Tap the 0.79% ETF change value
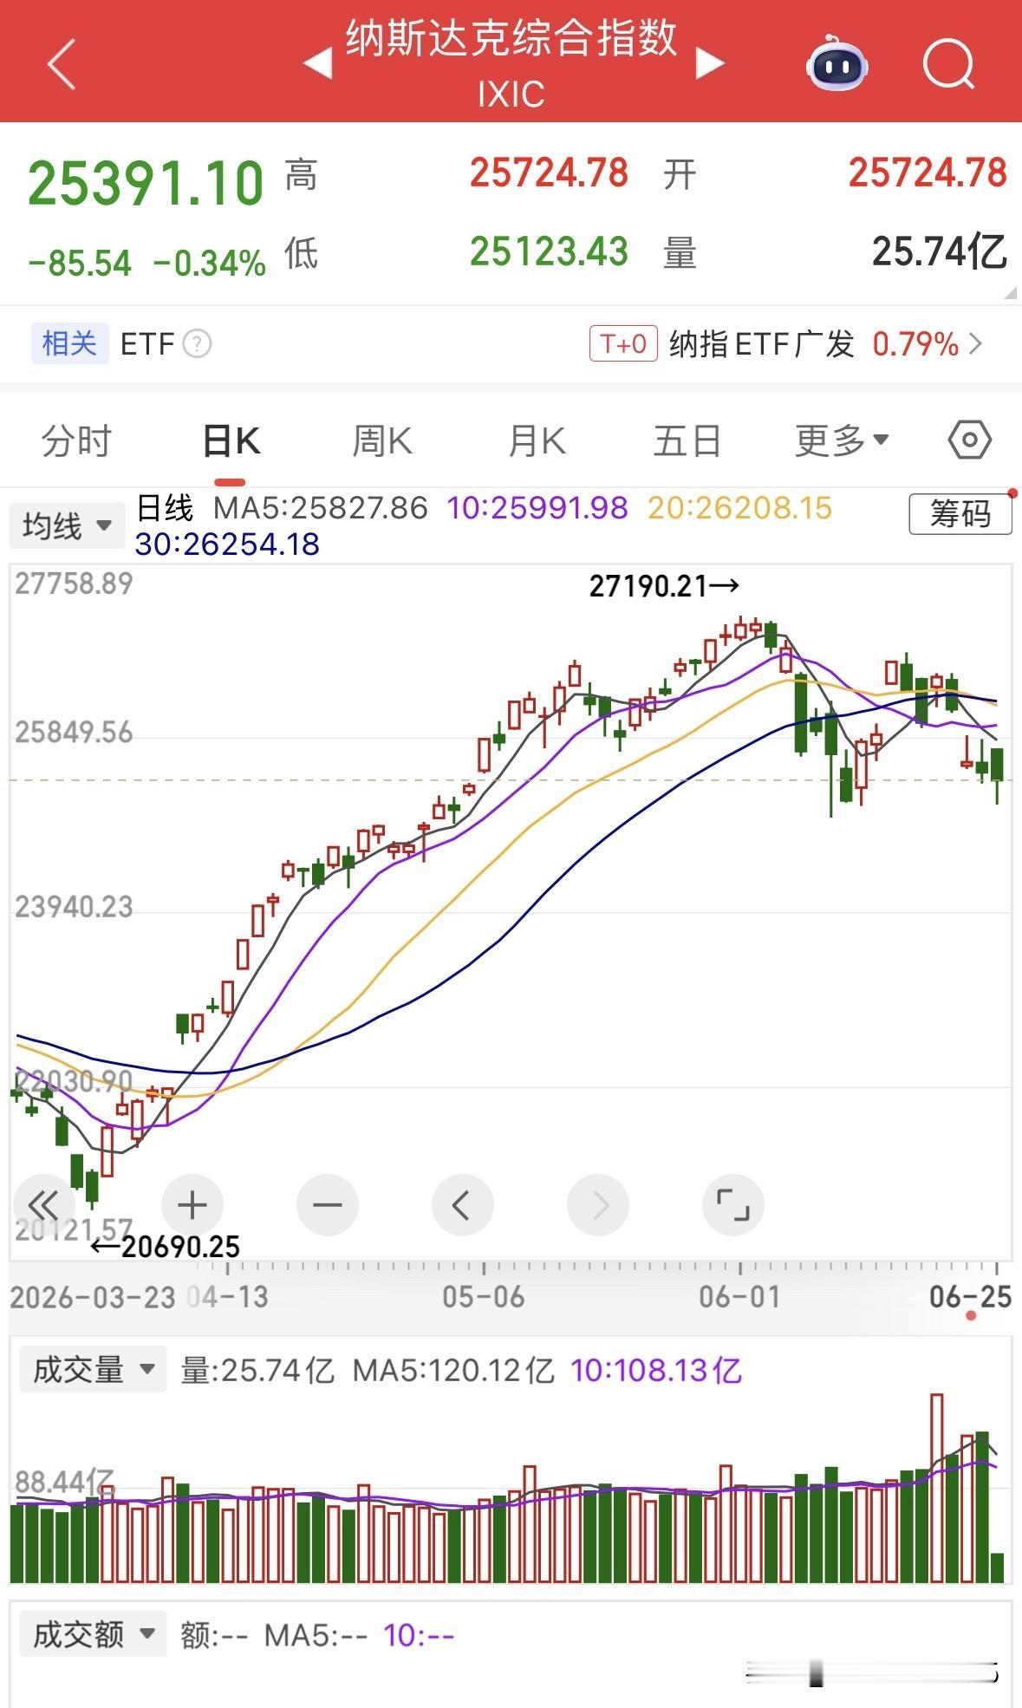 pos(915,344)
